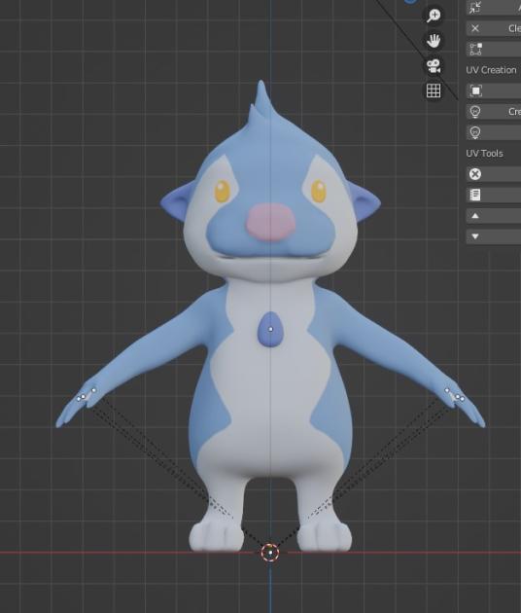Image resolution: width=521 pixels, height=613 pixels.
Task: Click the bounding box nodes icon button
Action: (494, 49)
